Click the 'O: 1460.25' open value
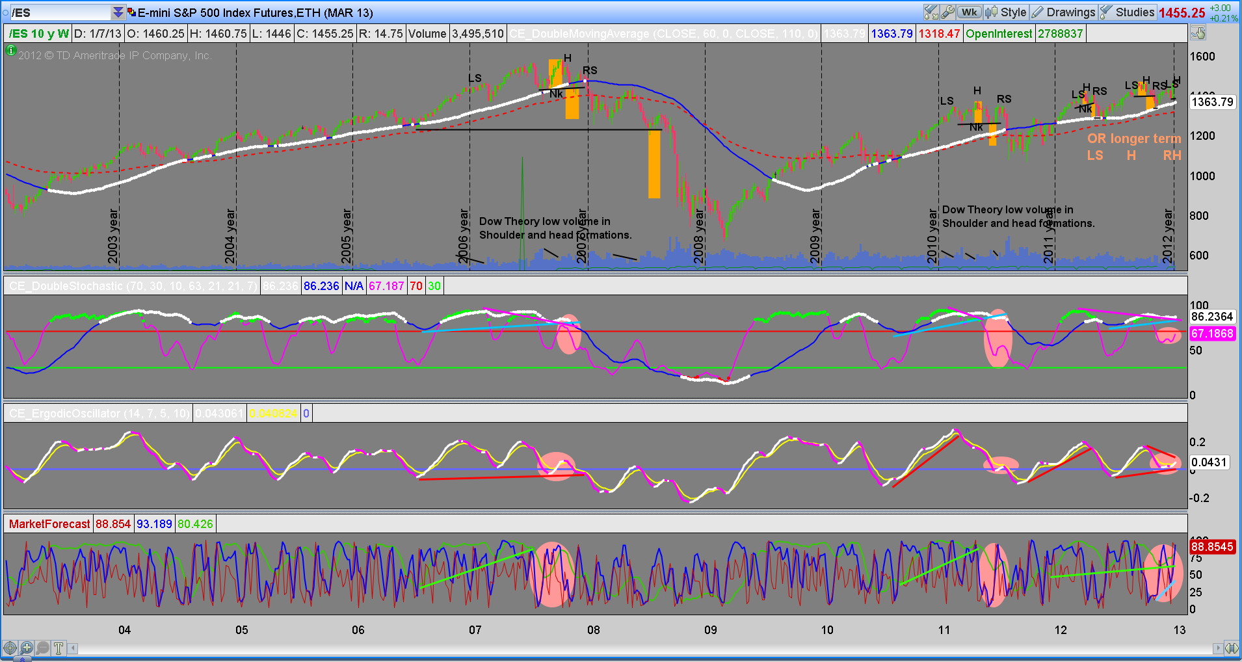Screen dimensions: 1242x662 coord(156,34)
